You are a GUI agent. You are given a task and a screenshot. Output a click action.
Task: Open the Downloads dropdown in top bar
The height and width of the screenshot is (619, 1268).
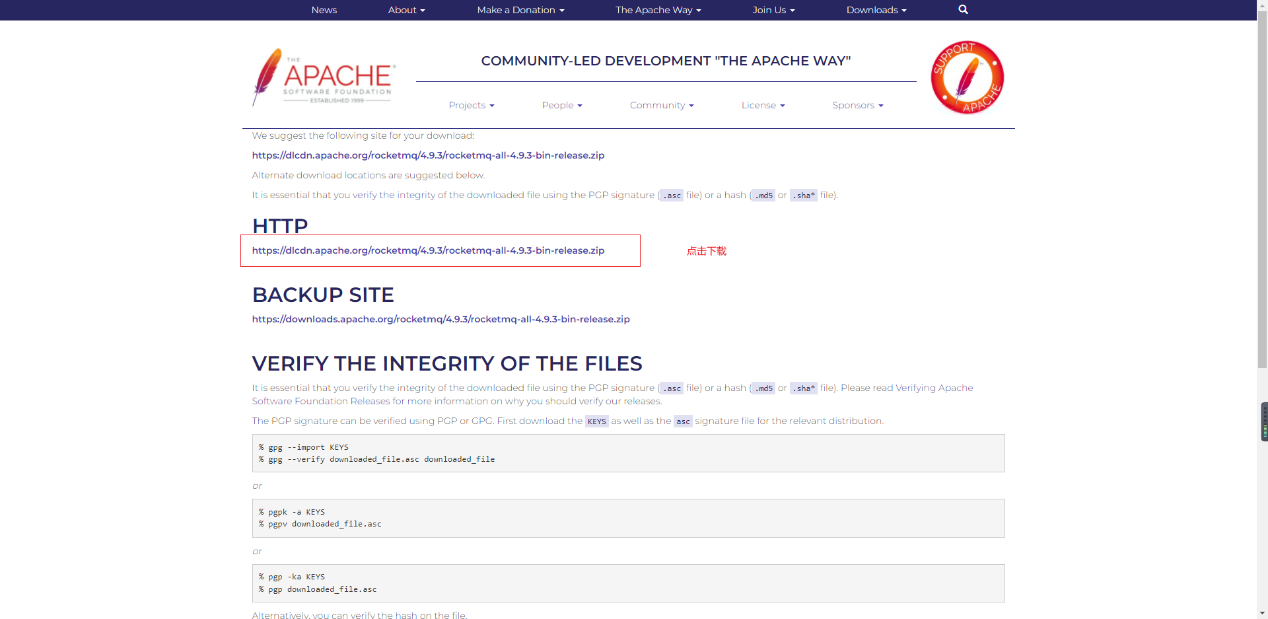click(x=876, y=10)
